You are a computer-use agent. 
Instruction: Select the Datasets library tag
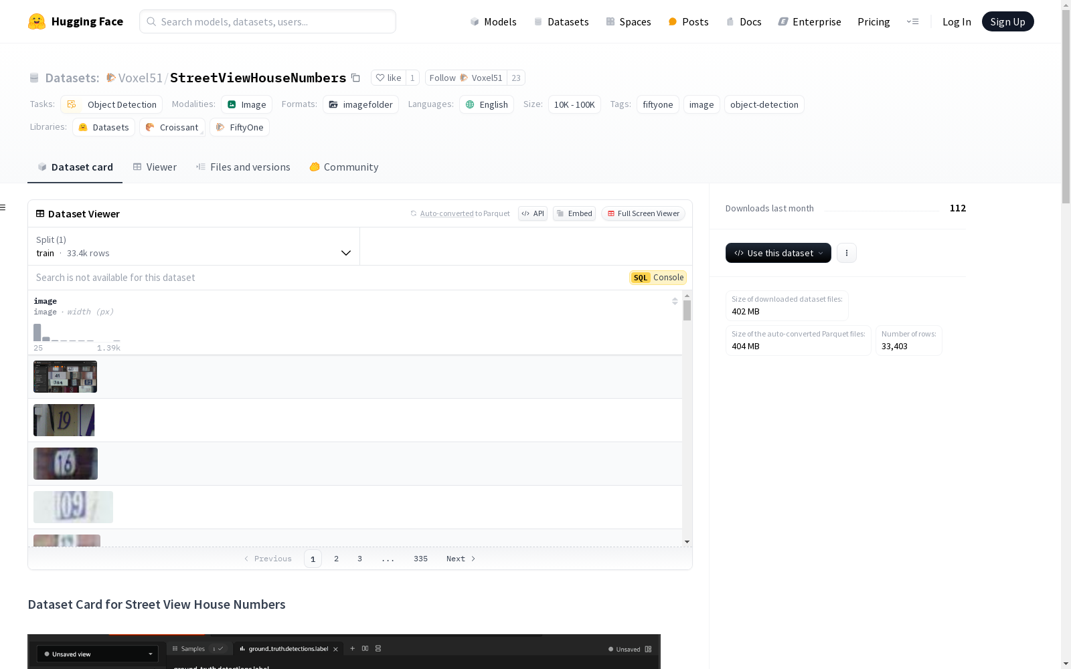(104, 127)
